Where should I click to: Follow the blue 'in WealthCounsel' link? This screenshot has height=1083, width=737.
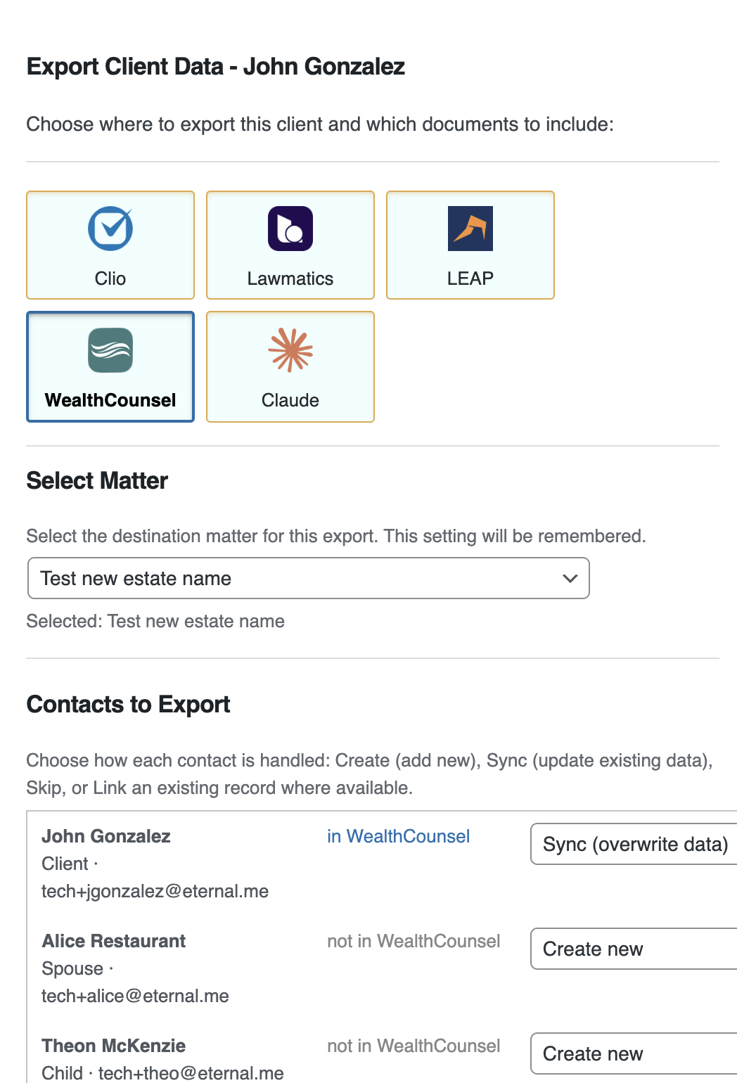point(398,836)
